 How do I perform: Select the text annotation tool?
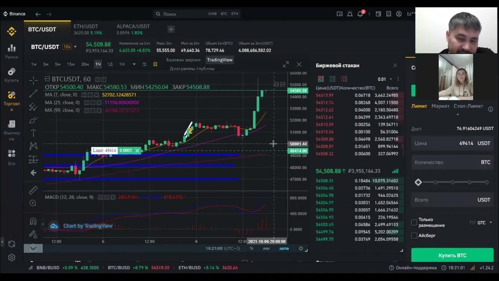[34, 133]
